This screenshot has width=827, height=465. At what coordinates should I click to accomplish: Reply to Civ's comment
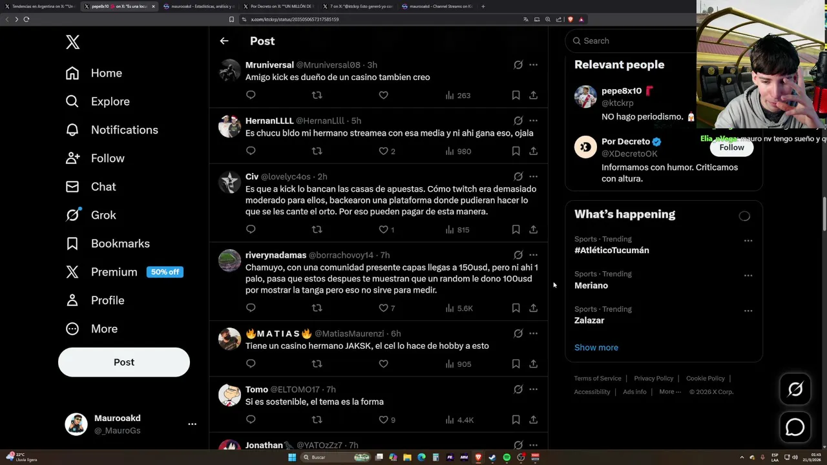[x=251, y=229]
